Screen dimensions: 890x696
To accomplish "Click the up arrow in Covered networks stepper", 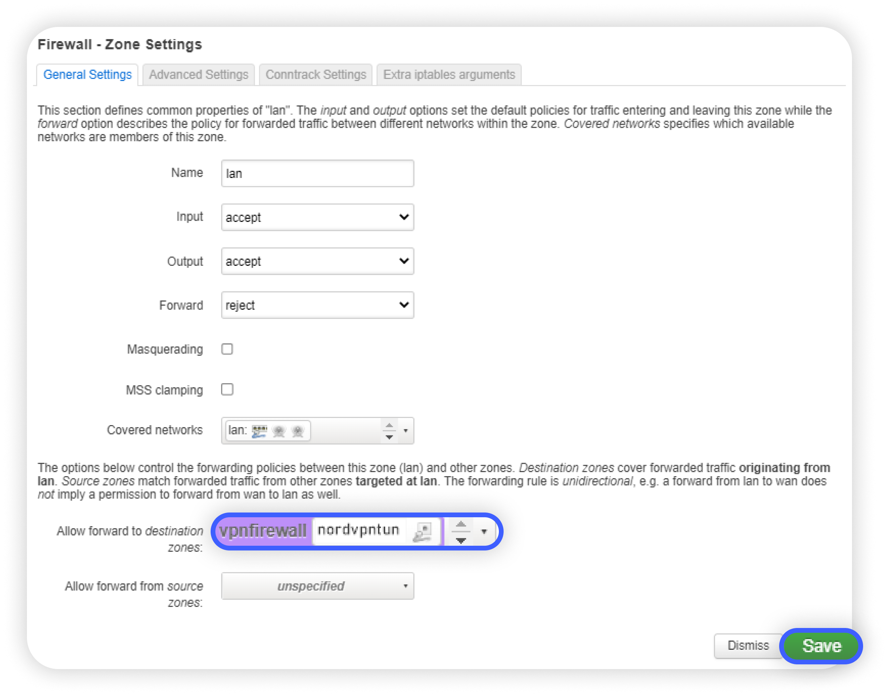I will click(389, 426).
